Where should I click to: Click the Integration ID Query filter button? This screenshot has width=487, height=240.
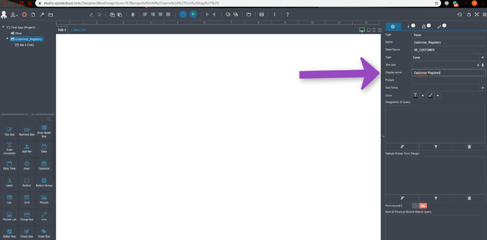coord(436,147)
